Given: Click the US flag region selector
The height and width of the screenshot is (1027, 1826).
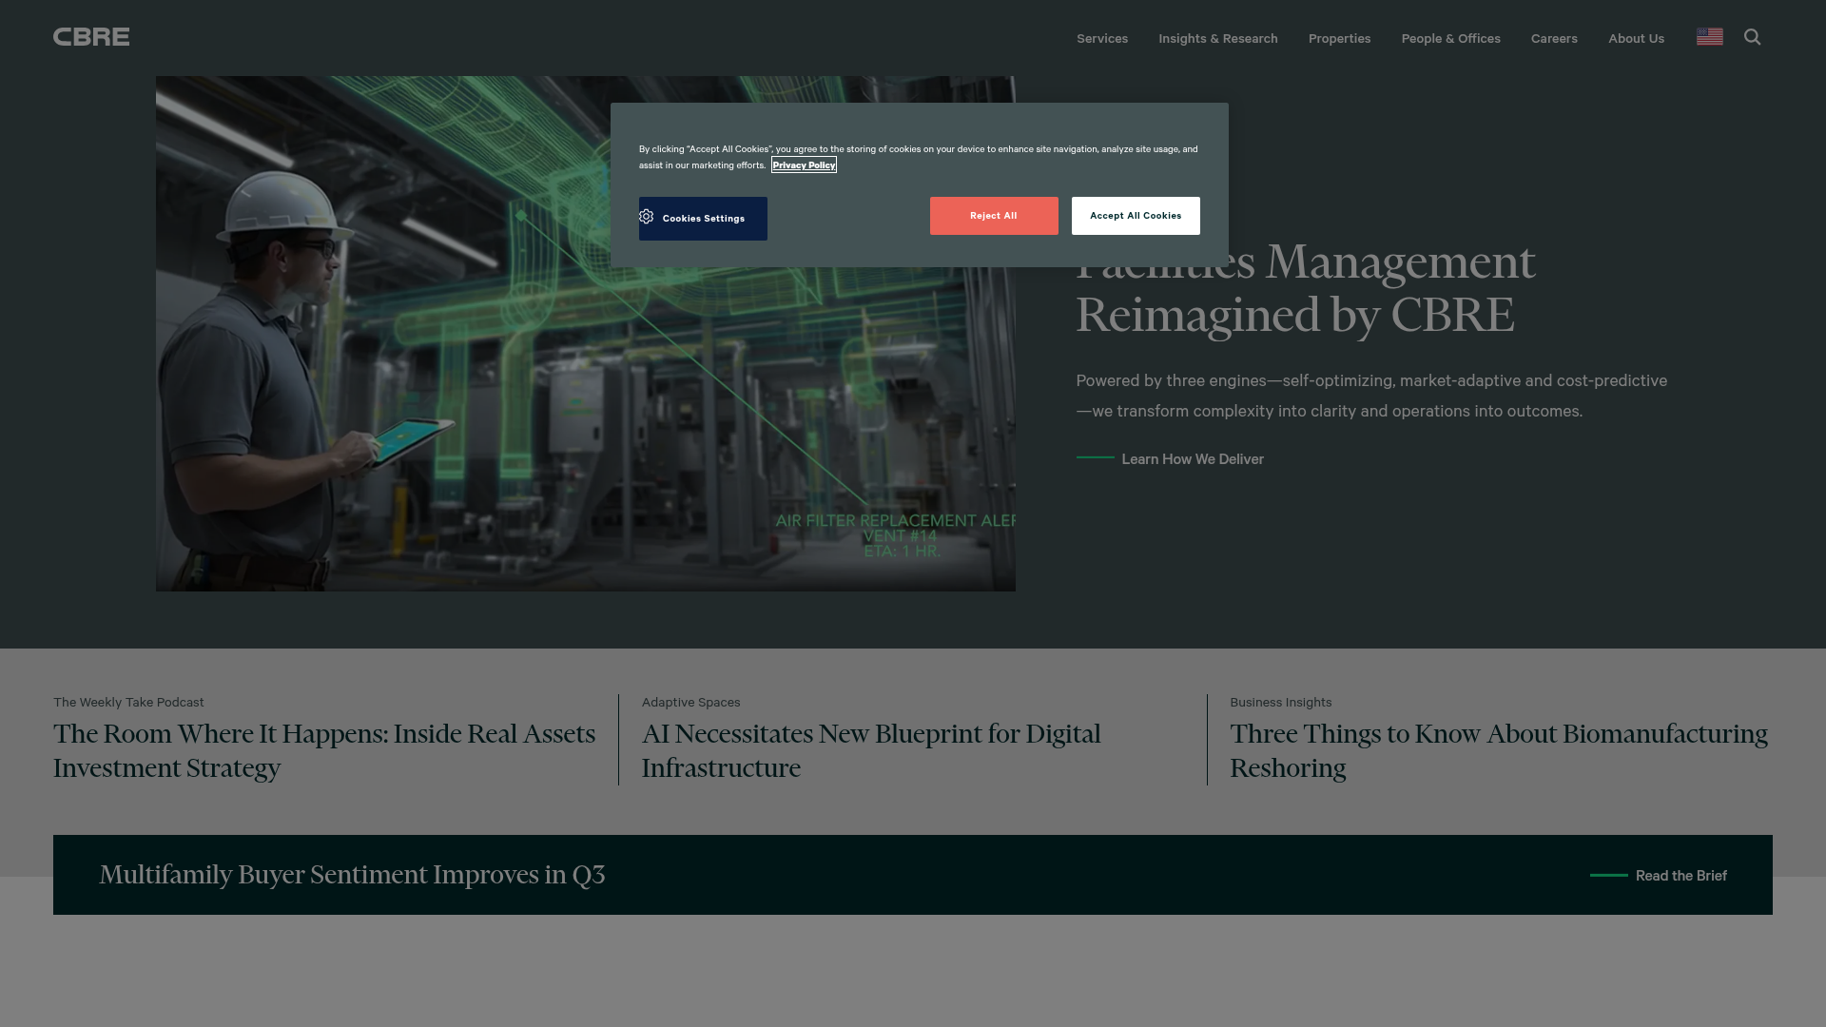Looking at the screenshot, I should pyautogui.click(x=1709, y=36).
